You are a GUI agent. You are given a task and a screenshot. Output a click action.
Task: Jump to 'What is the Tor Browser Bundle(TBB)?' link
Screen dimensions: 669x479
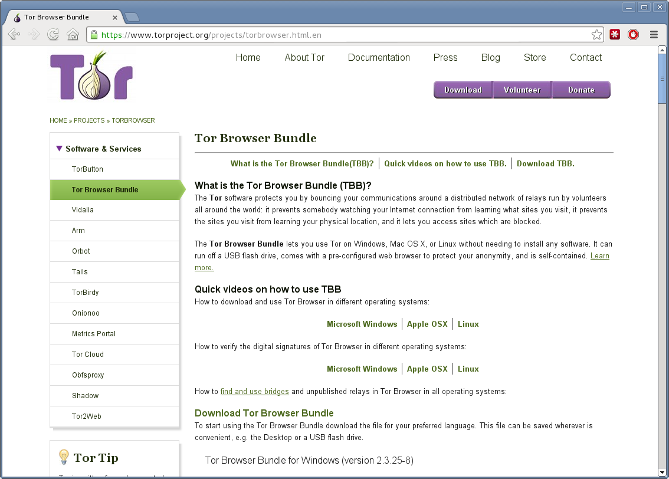302,164
